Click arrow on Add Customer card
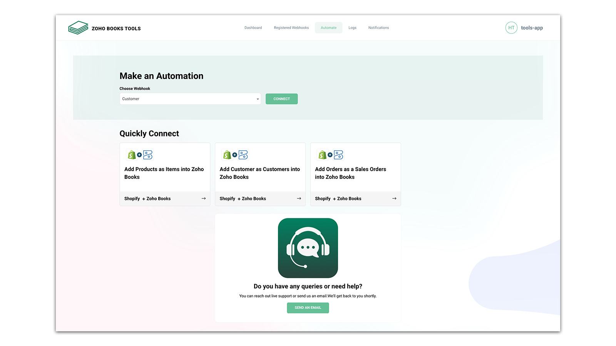Image resolution: width=616 pixels, height=346 pixels. click(299, 198)
